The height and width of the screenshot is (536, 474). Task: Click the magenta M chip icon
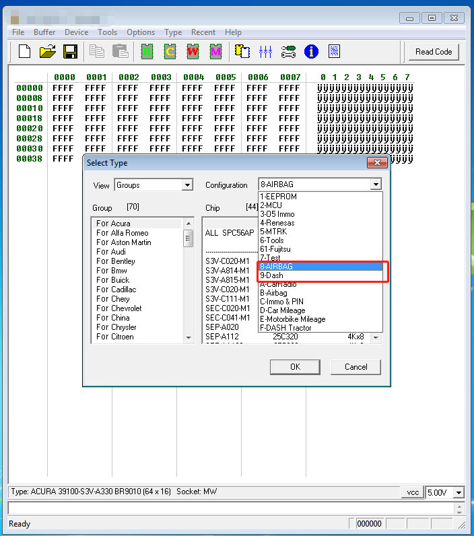(216, 51)
